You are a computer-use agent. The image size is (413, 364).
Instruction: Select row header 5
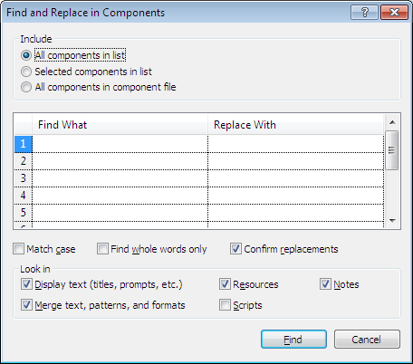(24, 213)
